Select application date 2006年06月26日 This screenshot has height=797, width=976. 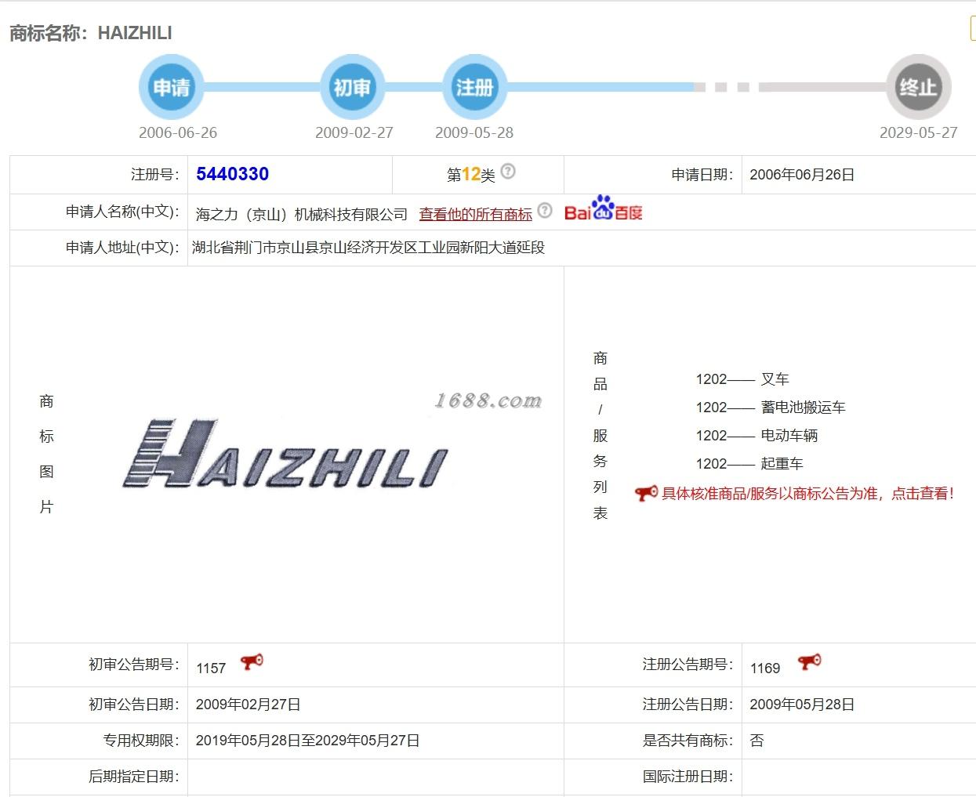tap(802, 175)
